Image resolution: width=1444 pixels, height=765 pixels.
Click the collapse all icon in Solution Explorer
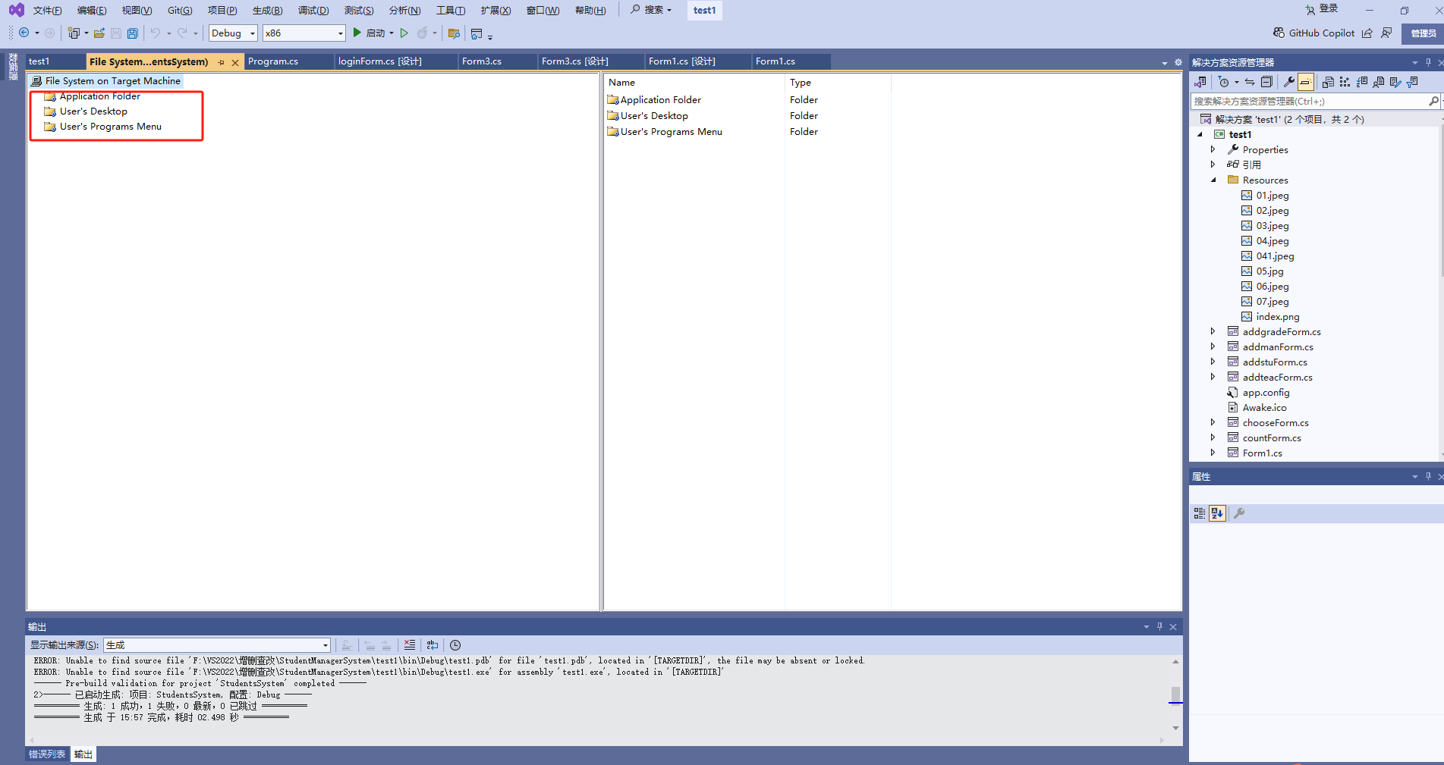[1266, 82]
